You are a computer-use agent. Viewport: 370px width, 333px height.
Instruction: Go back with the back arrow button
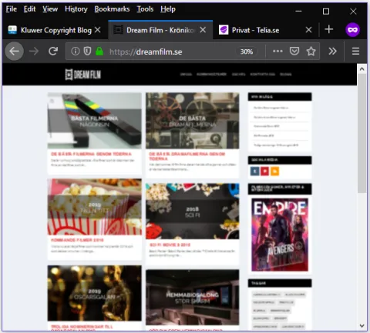click(x=14, y=52)
